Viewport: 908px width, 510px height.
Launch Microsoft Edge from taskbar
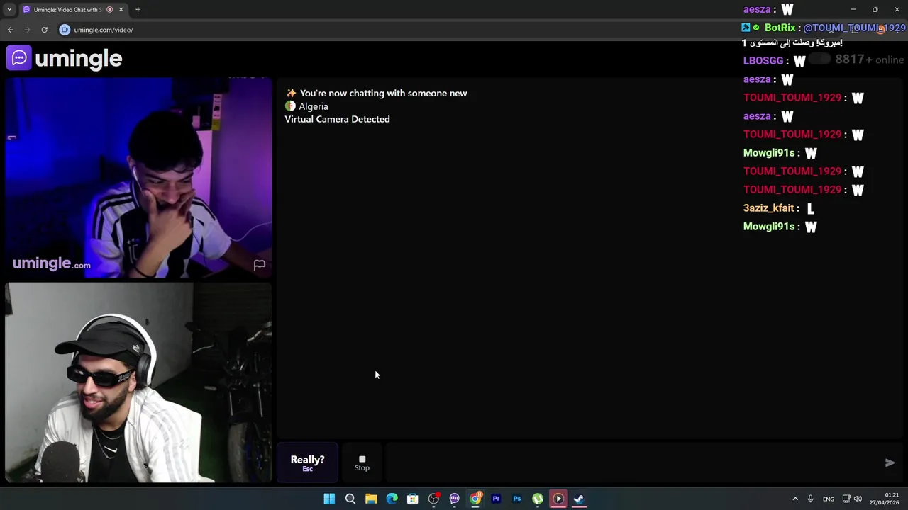tap(392, 499)
